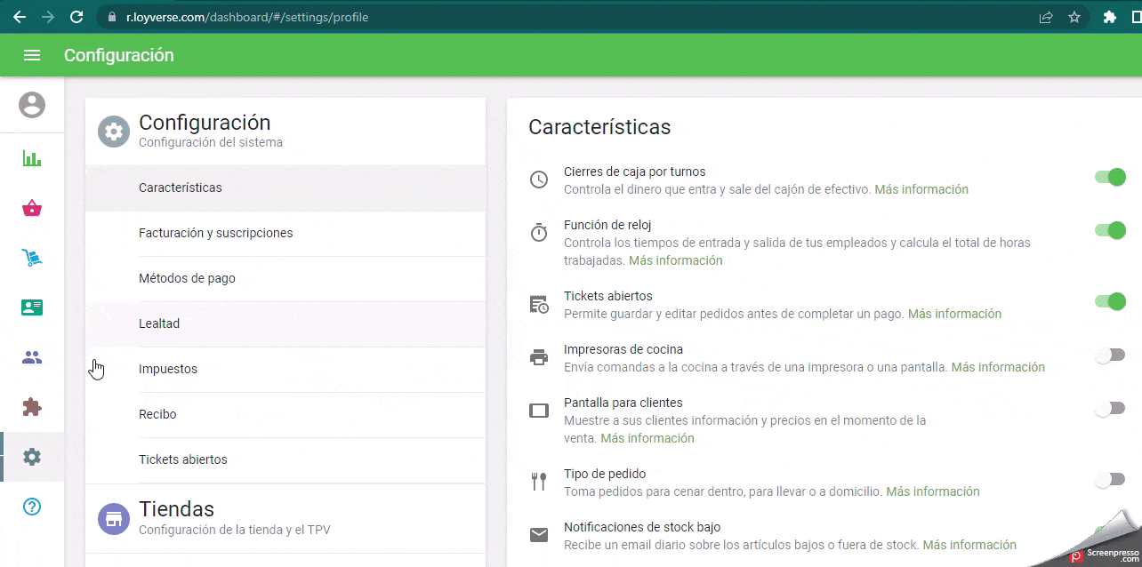Viewport: 1142px width, 567px height.
Task: Open Más información link for Notificaciones de stock bajo
Action: (x=969, y=545)
